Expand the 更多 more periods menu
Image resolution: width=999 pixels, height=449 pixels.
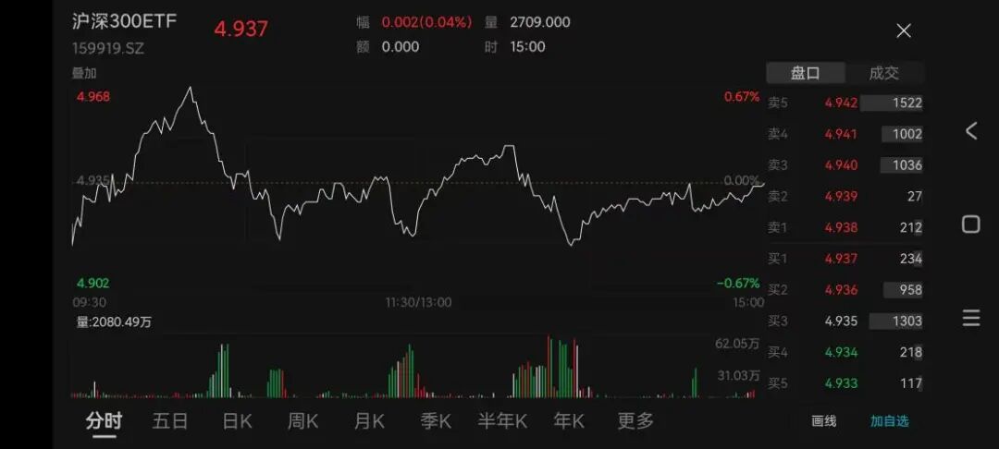click(x=635, y=421)
